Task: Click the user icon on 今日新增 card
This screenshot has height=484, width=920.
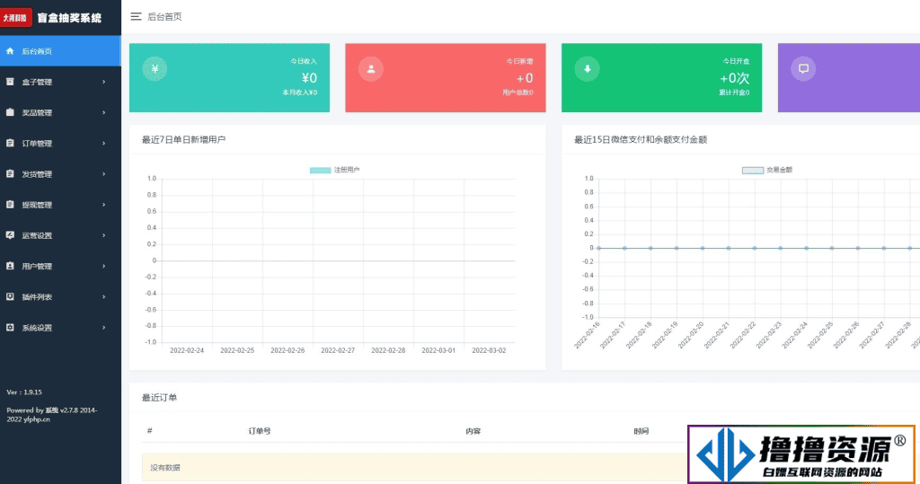Action: [371, 68]
